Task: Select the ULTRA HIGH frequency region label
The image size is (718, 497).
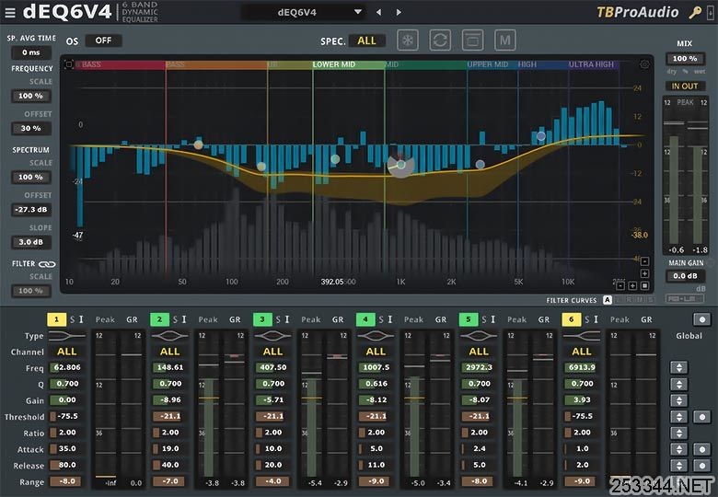Action: 591,64
